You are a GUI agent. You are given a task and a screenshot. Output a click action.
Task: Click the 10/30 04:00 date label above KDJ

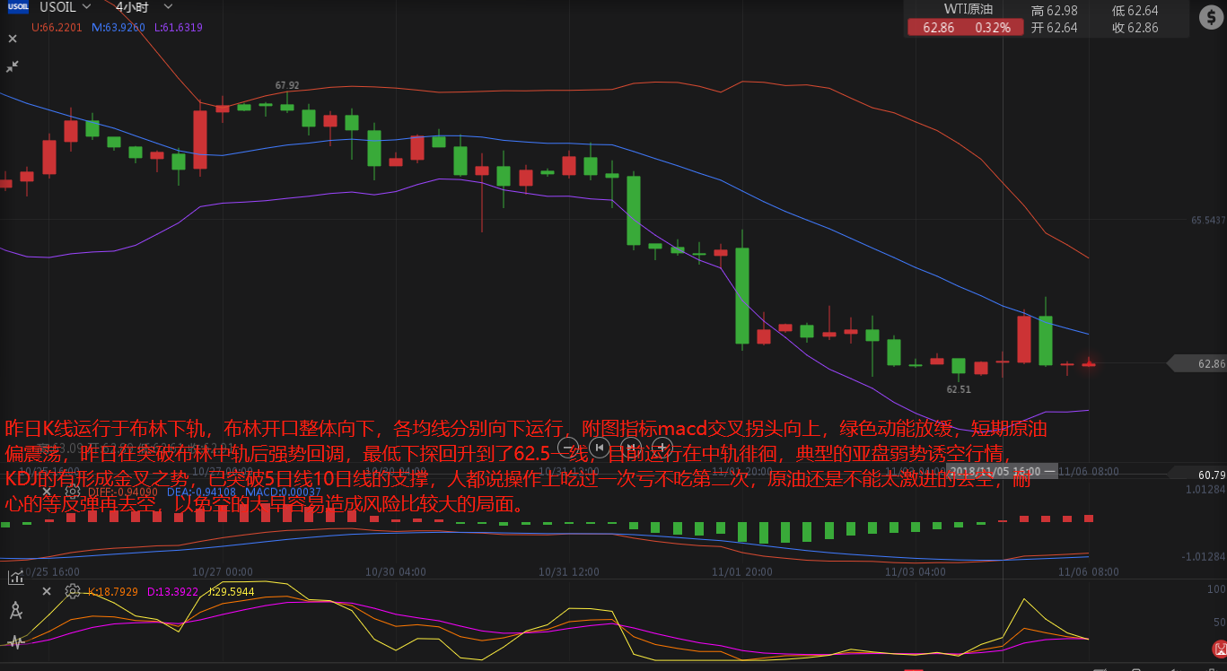tap(395, 571)
